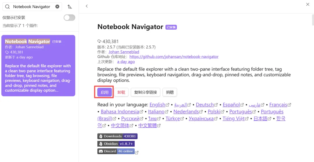Close the plugin browser dialog
314x162 pixels.
(308, 4)
